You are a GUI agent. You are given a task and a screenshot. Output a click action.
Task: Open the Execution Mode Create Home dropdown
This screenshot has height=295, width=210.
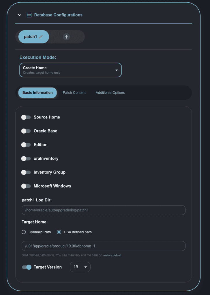pyautogui.click(x=70, y=70)
